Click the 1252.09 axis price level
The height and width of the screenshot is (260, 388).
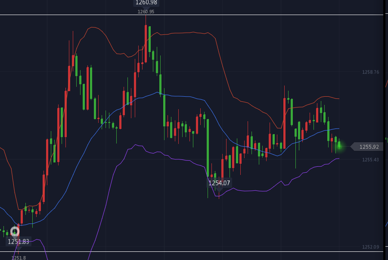coord(370,247)
